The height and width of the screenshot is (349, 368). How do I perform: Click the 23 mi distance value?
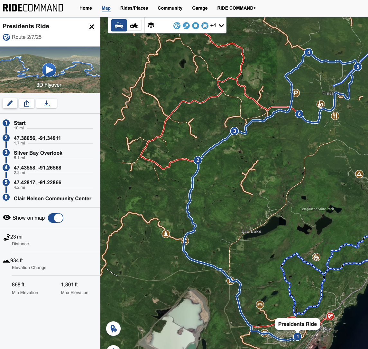coord(16,237)
